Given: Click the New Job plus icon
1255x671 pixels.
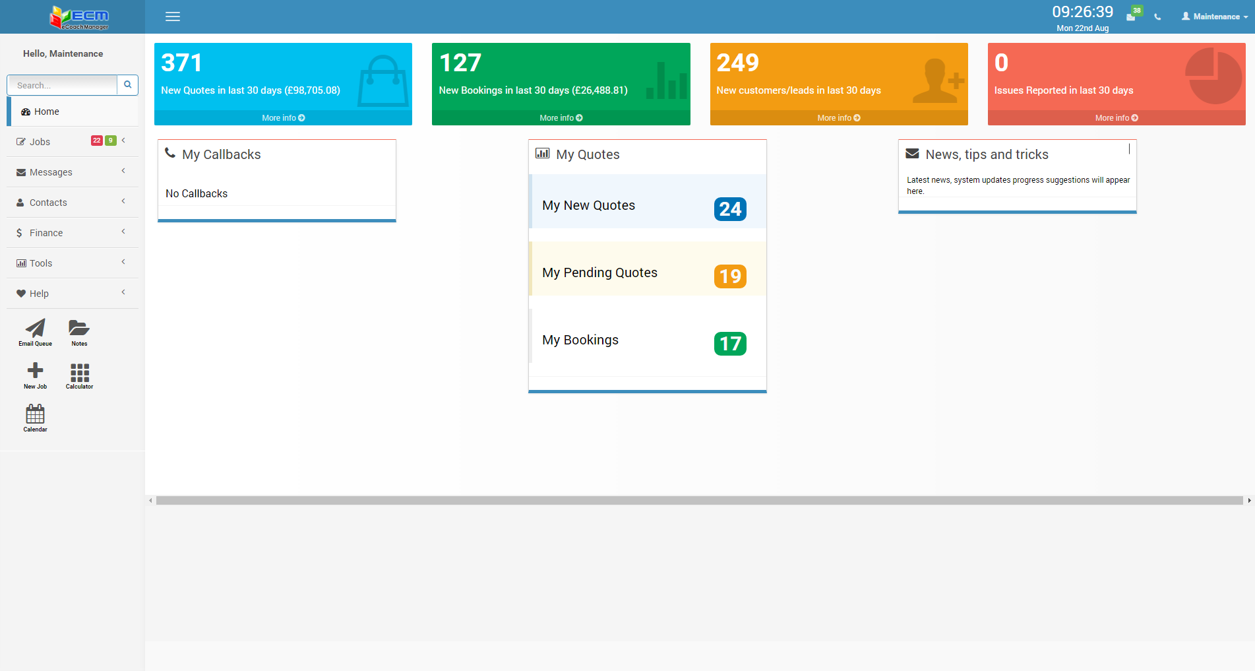Looking at the screenshot, I should coord(35,371).
